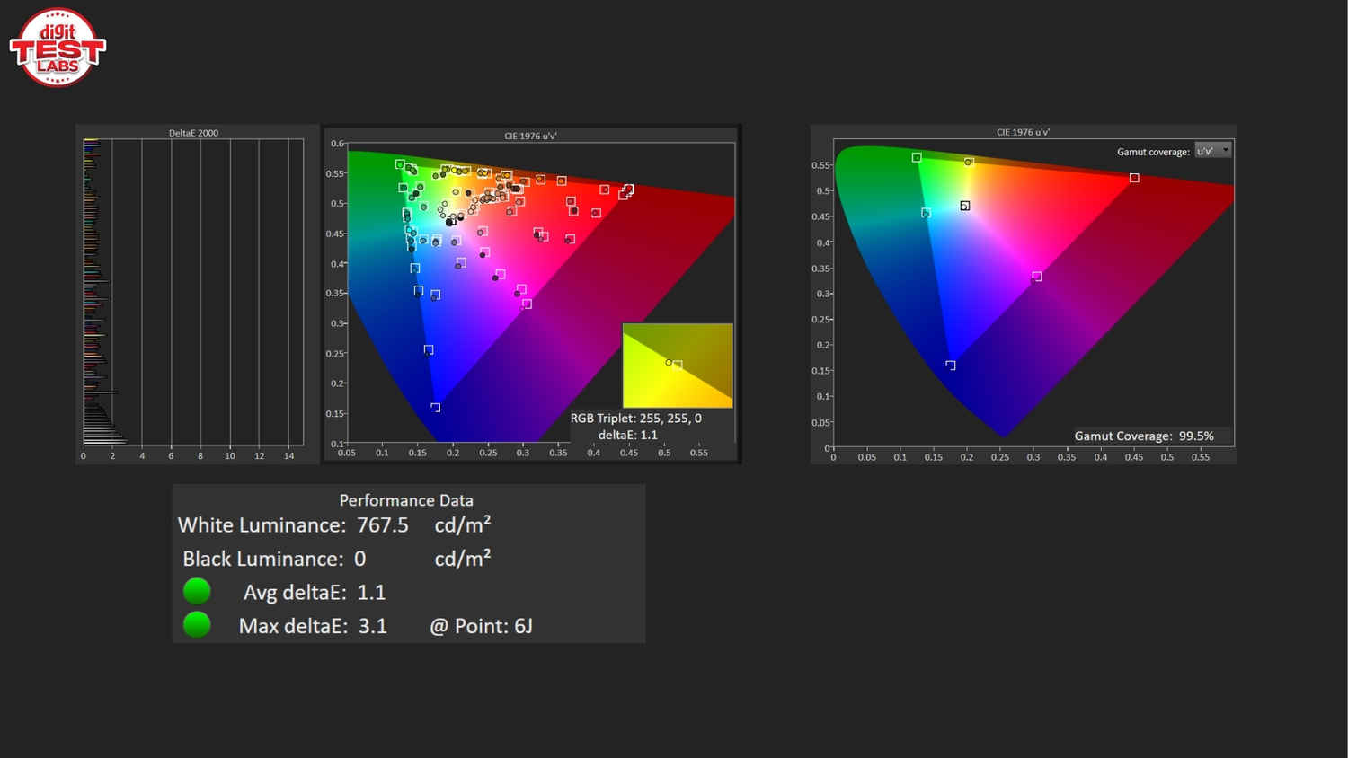Click the White Luminance value 767.5

click(382, 525)
